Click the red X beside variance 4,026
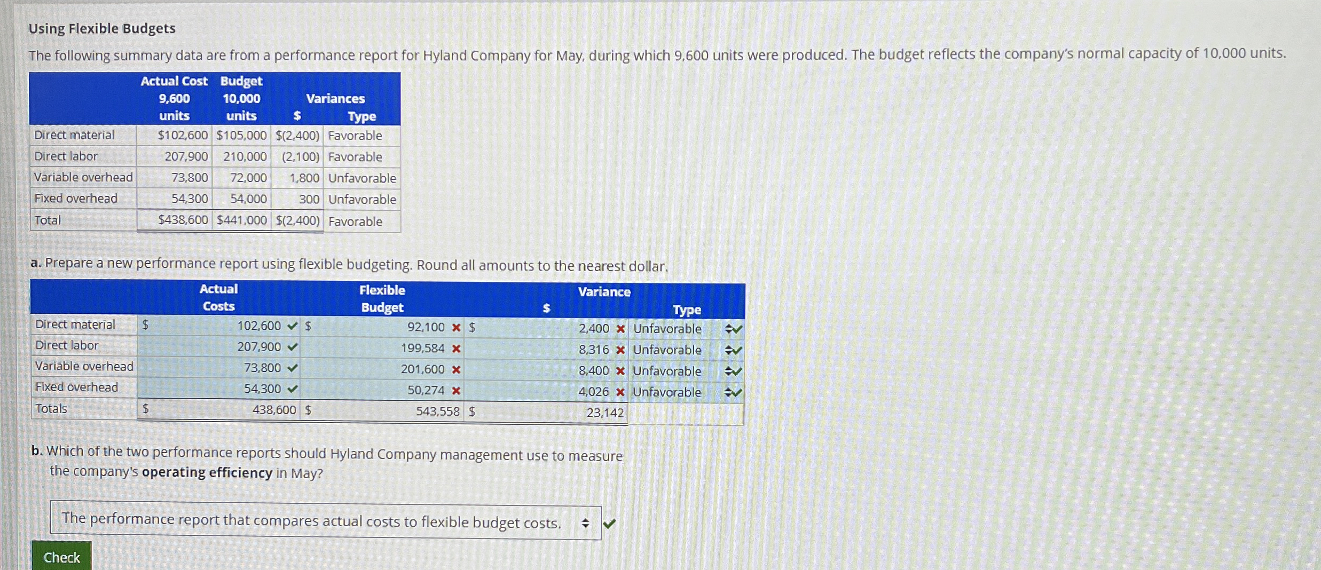Viewport: 1321px width, 570px height. tap(619, 392)
